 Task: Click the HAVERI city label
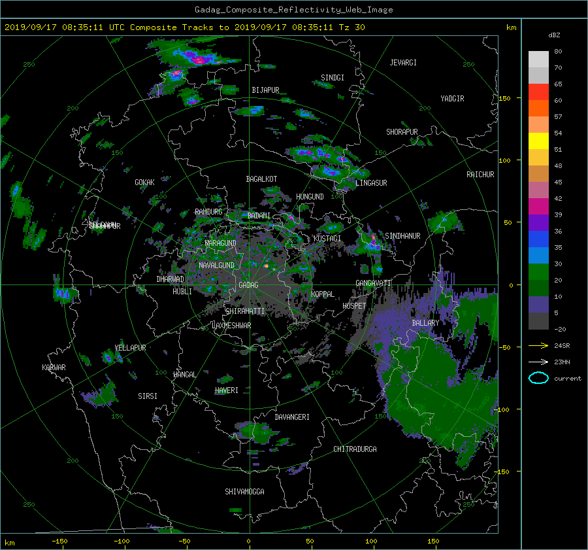click(227, 391)
